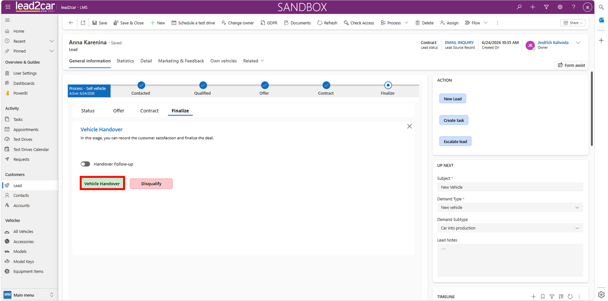Select the Offer sub-tab

(x=119, y=111)
